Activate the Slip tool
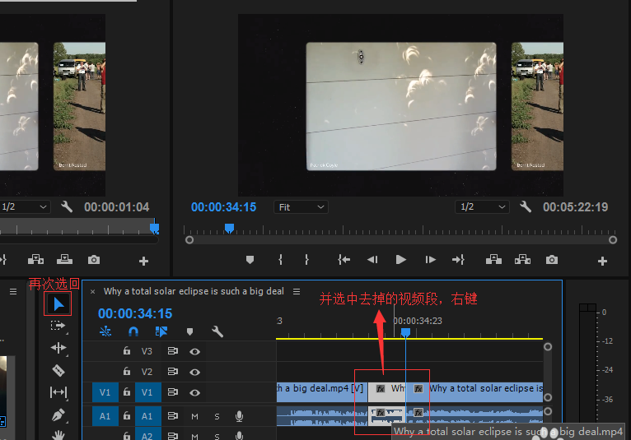631x440 pixels. [x=58, y=392]
